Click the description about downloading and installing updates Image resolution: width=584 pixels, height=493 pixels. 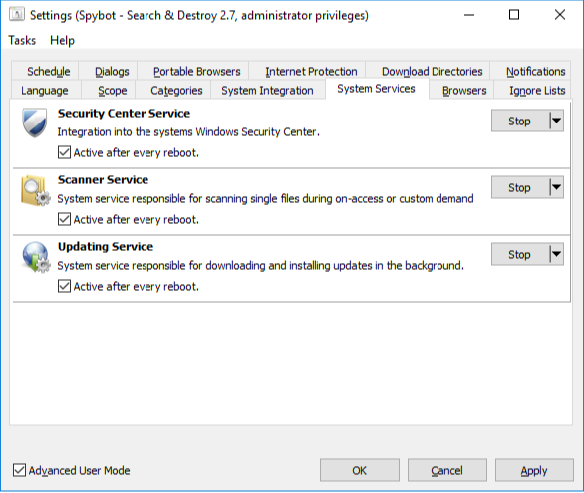261,265
